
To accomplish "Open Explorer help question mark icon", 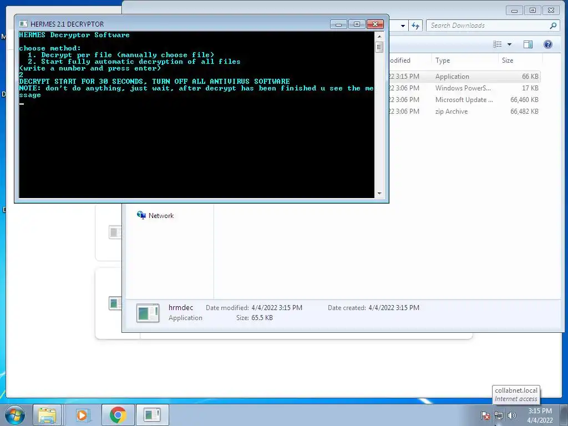I will [547, 44].
